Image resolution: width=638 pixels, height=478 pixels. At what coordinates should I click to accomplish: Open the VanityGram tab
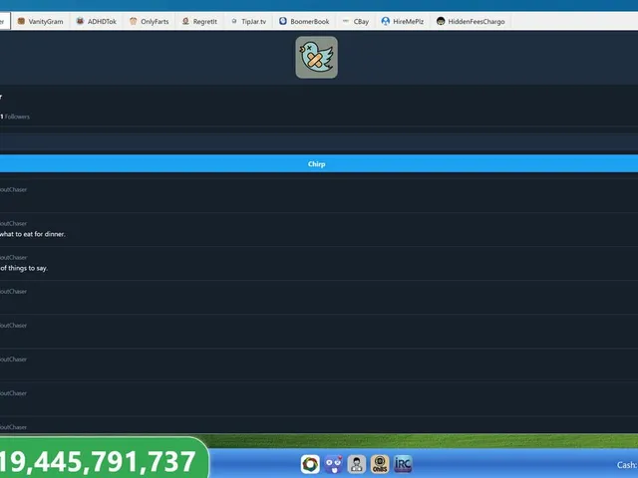click(x=40, y=22)
